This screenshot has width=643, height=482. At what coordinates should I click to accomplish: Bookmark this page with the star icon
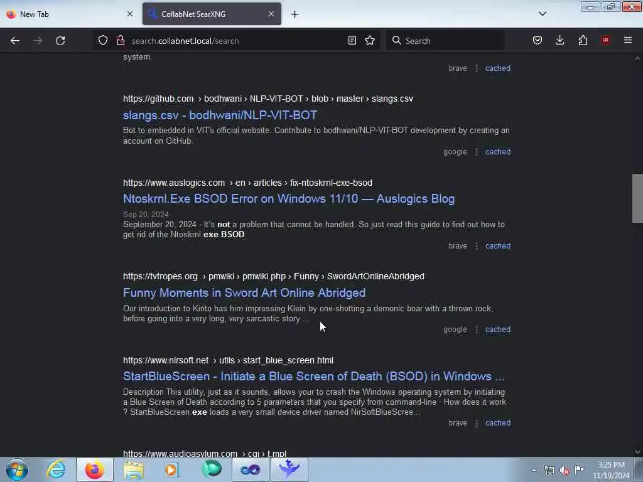370,40
